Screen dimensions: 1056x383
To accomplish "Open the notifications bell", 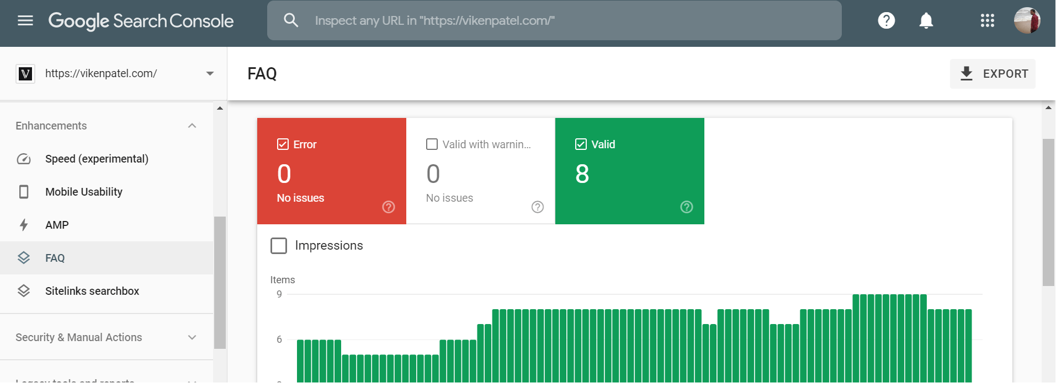I will pyautogui.click(x=926, y=21).
